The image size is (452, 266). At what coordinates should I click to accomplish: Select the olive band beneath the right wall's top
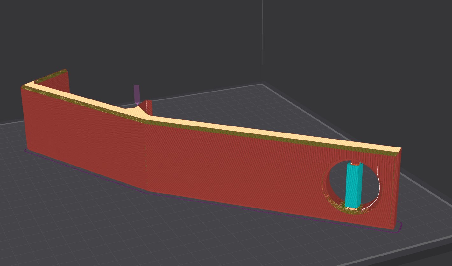coord(271,137)
